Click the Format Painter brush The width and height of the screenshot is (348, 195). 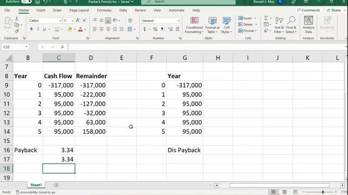point(17,31)
